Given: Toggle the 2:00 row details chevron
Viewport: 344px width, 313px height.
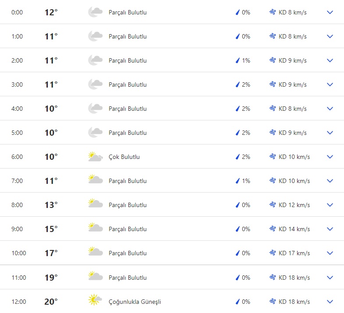Looking at the screenshot, I should pyautogui.click(x=330, y=60).
